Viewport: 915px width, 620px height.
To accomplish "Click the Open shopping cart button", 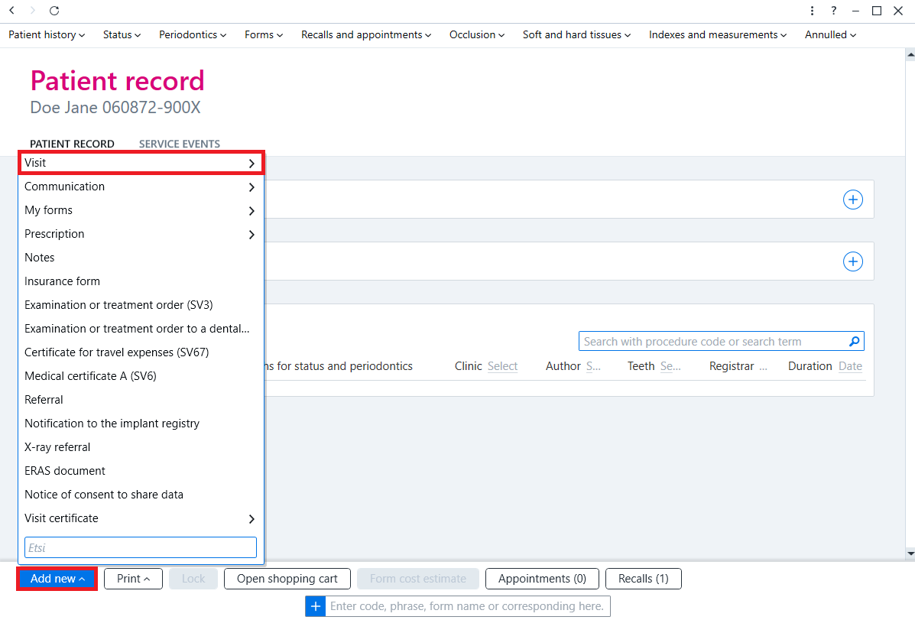I will (x=287, y=579).
